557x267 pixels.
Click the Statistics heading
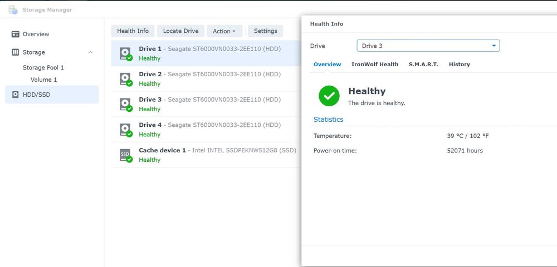tap(328, 120)
